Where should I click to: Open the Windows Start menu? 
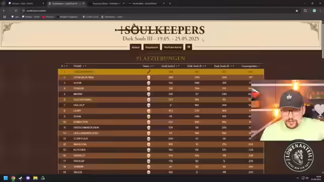[6, 178]
